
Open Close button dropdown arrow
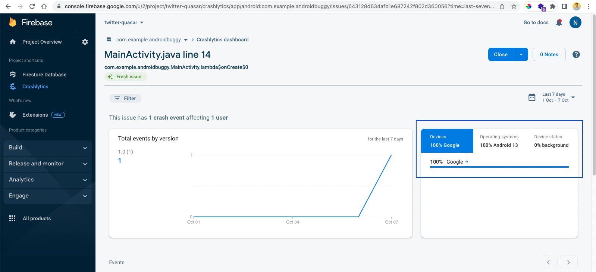[x=521, y=54]
